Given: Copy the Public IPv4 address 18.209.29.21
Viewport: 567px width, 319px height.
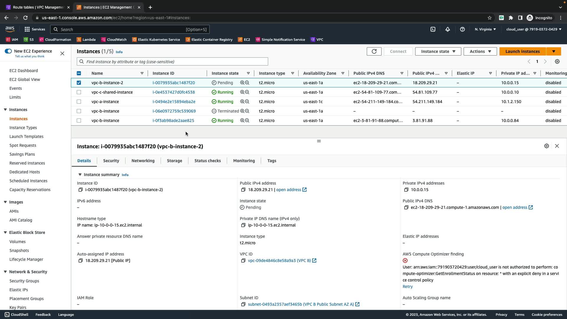Looking at the screenshot, I should click(243, 190).
